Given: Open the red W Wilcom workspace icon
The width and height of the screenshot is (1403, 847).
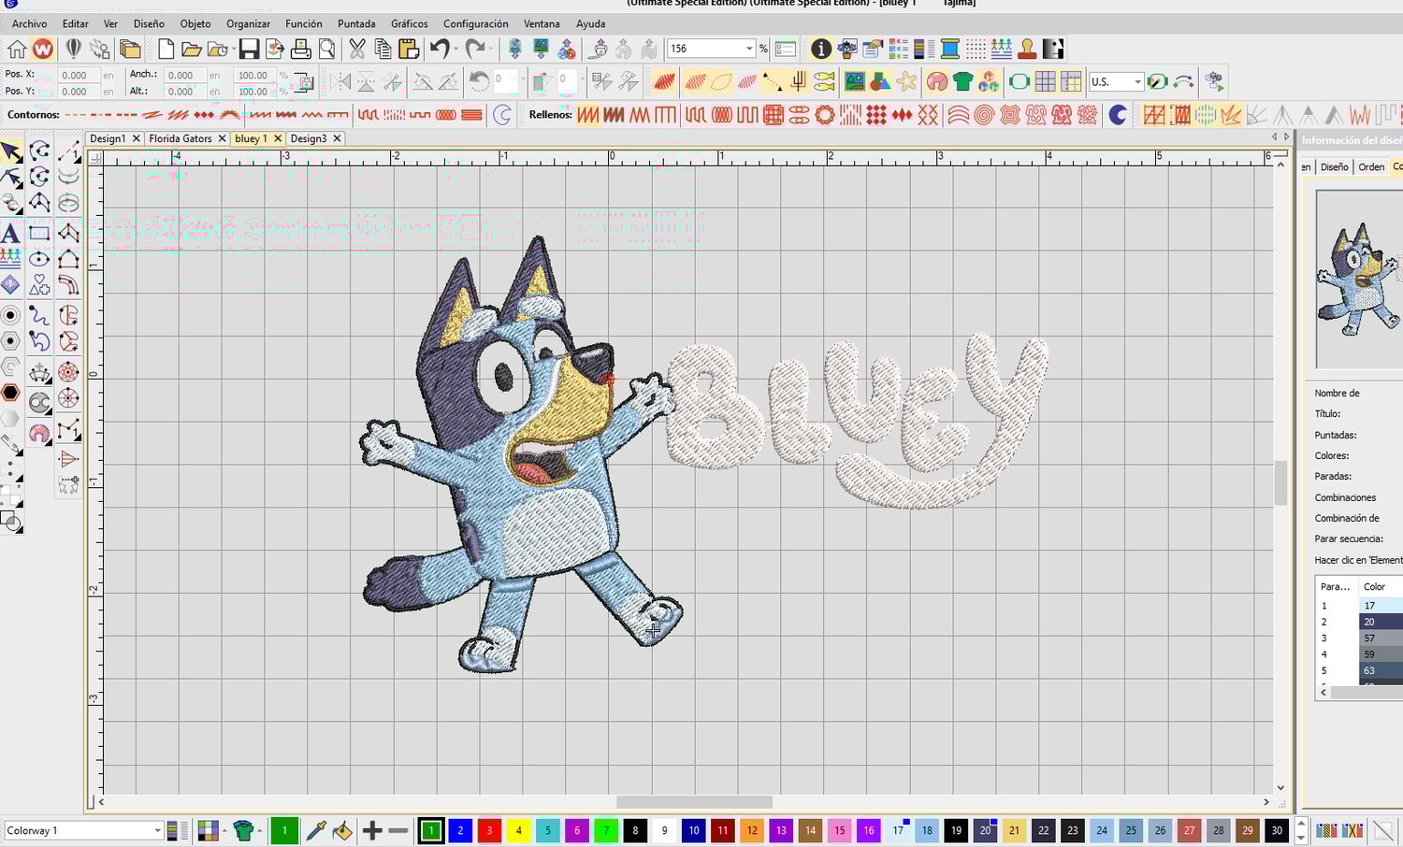Looking at the screenshot, I should [x=43, y=49].
